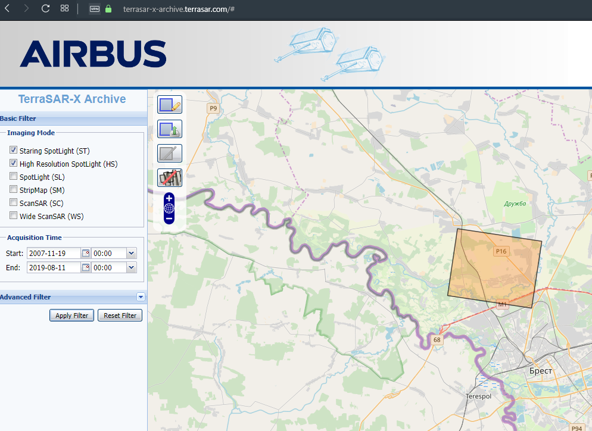This screenshot has height=431, width=592.
Task: Go back in the browser
Action: (x=7, y=8)
